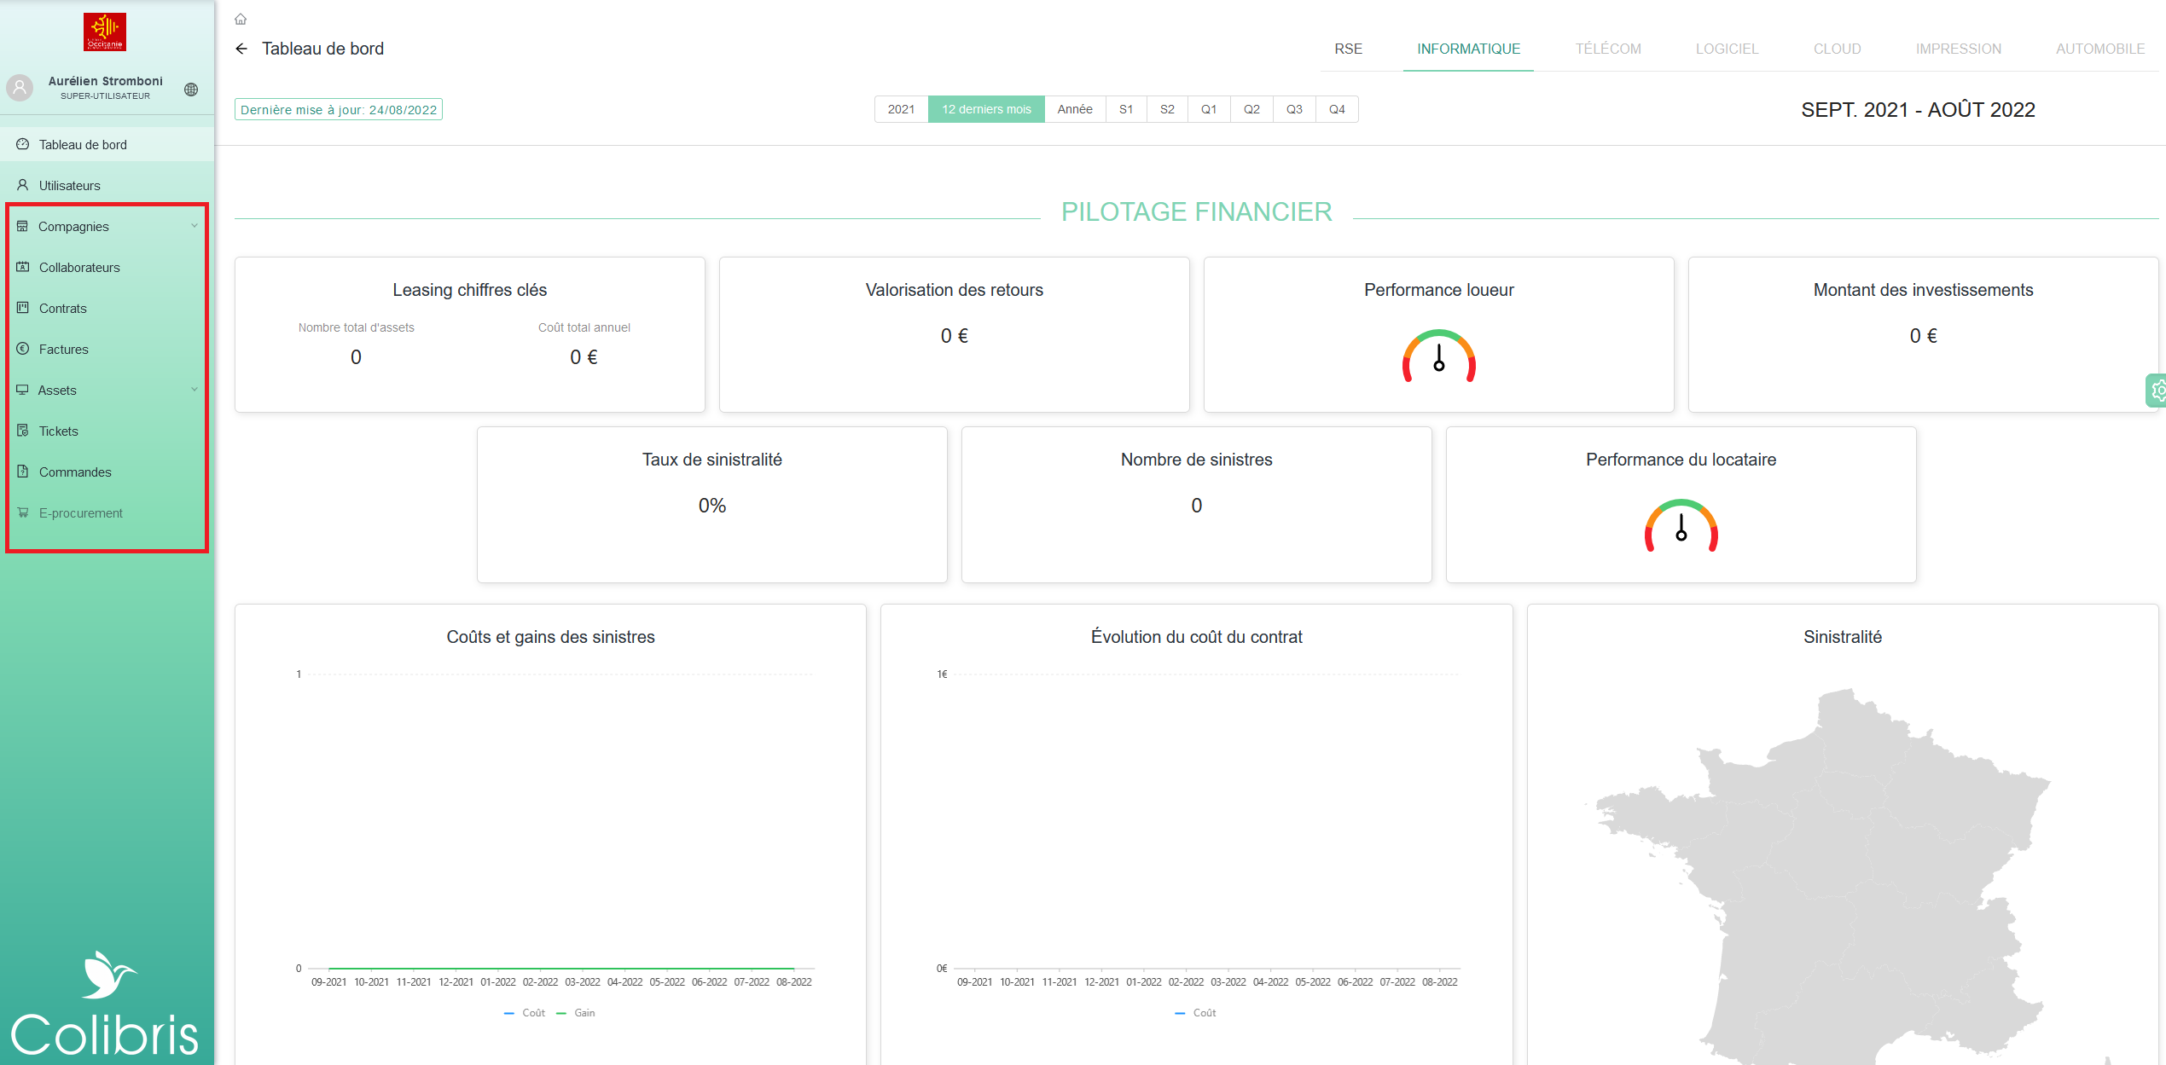The width and height of the screenshot is (2166, 1065).
Task: Open the globe language icon
Action: click(x=191, y=90)
